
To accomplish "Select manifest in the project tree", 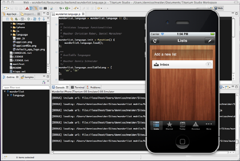I will [17, 64].
